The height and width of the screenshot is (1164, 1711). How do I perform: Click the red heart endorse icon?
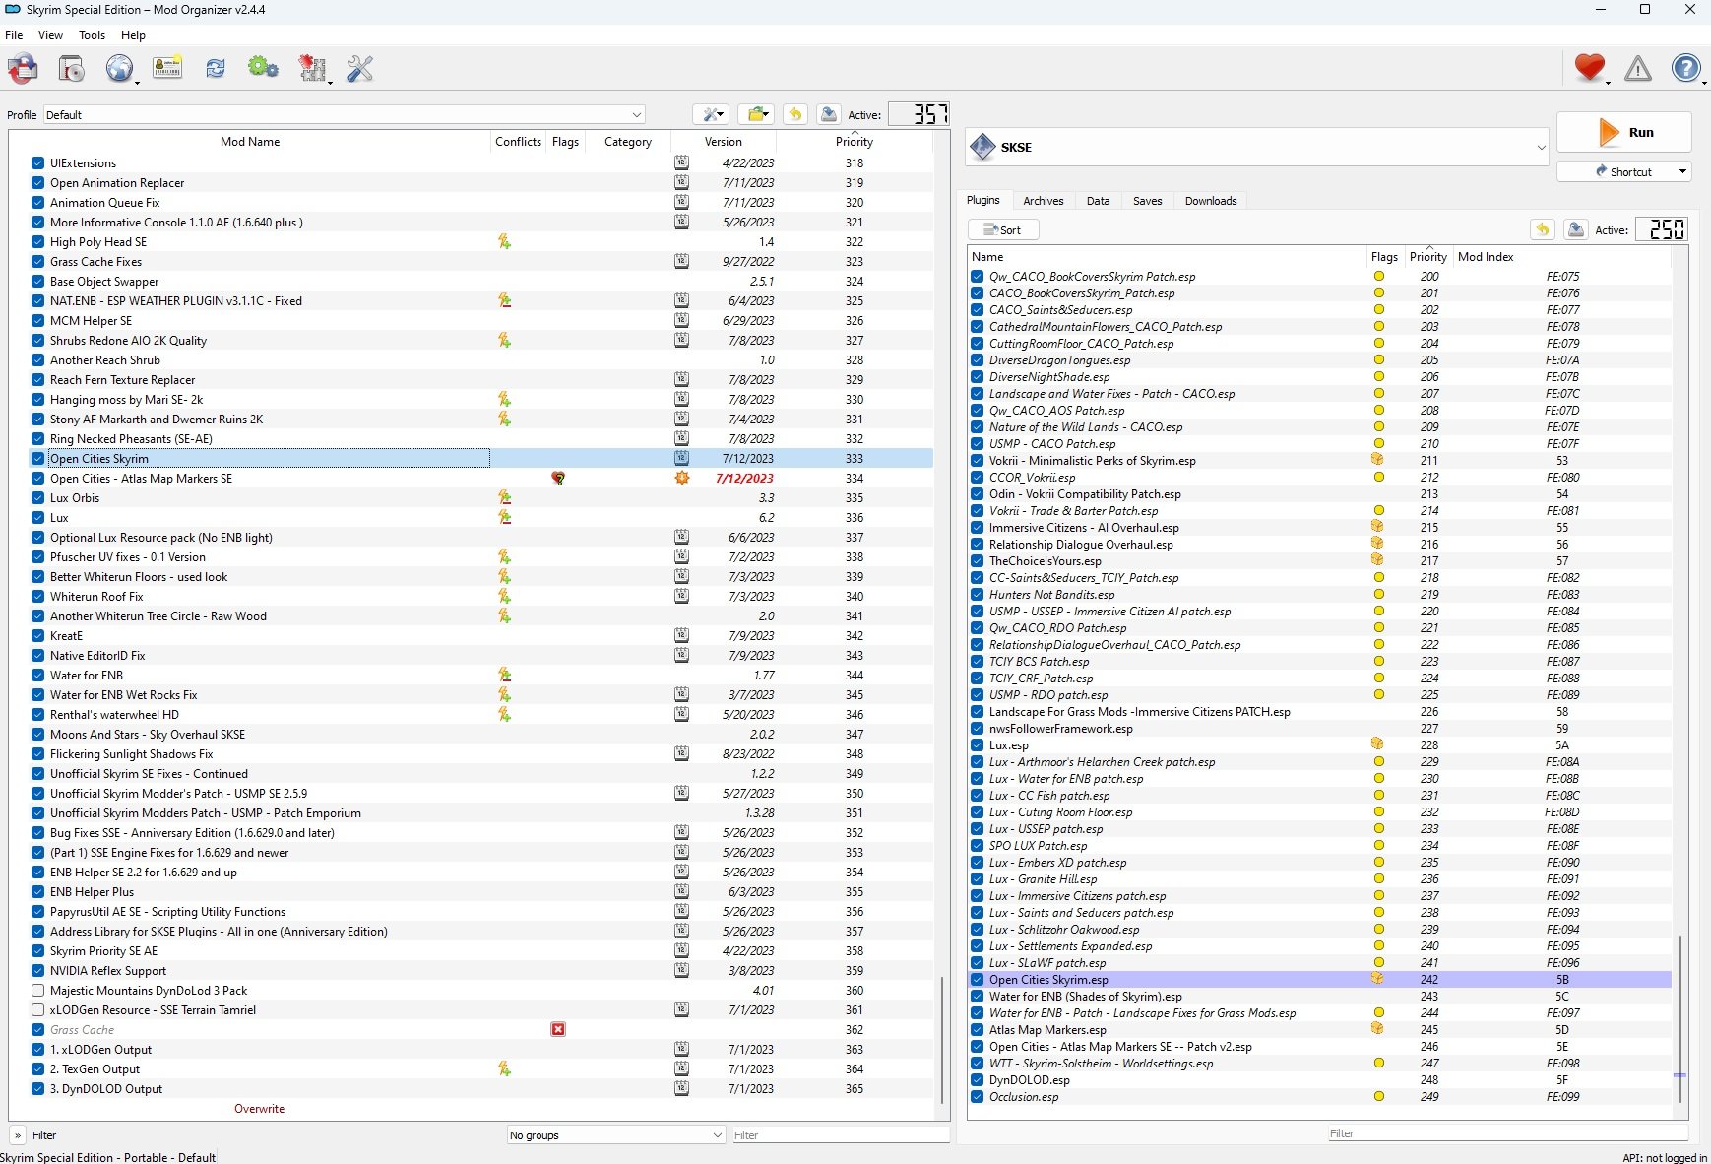(1589, 67)
